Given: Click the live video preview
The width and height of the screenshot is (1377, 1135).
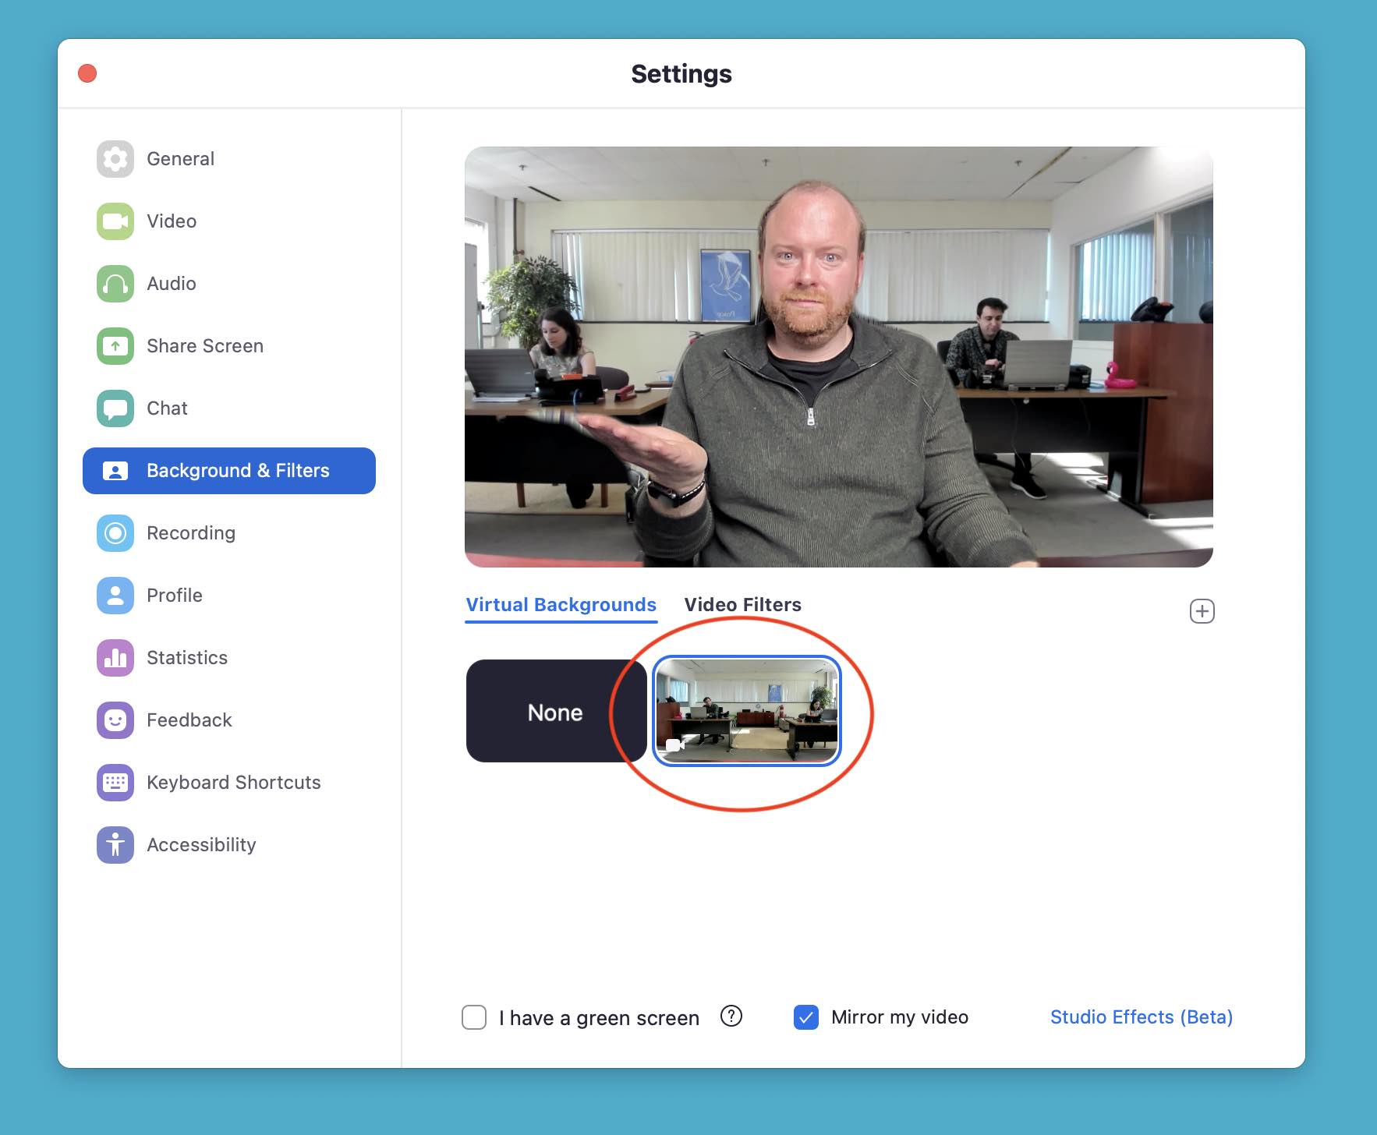Looking at the screenshot, I should 839,357.
